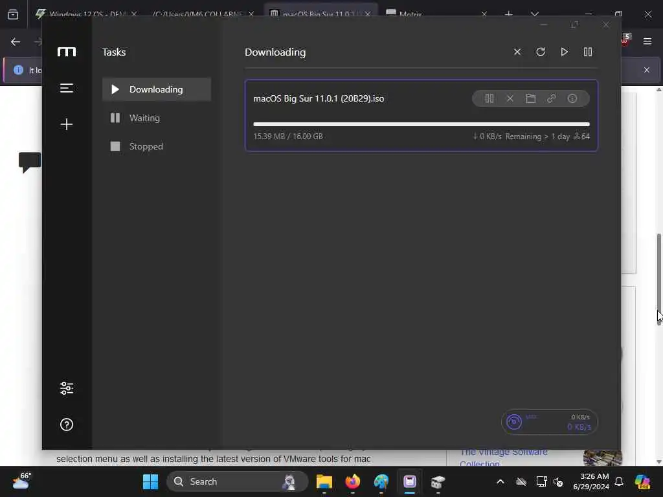Open the clock showing 3:26 AM

click(591, 481)
